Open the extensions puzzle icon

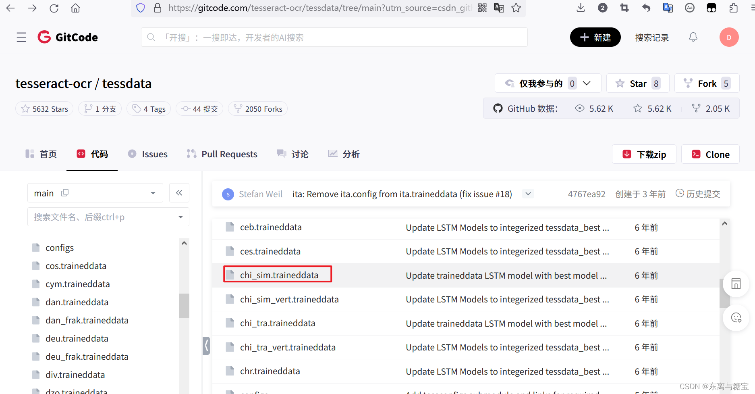[733, 8]
